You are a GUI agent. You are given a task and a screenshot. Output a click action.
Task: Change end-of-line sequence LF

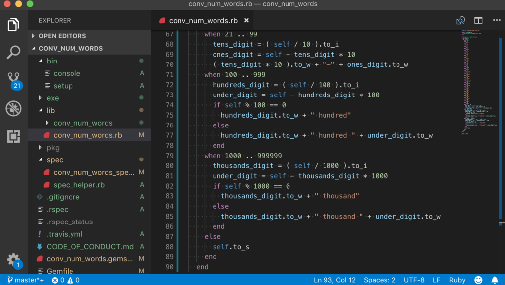(436, 280)
